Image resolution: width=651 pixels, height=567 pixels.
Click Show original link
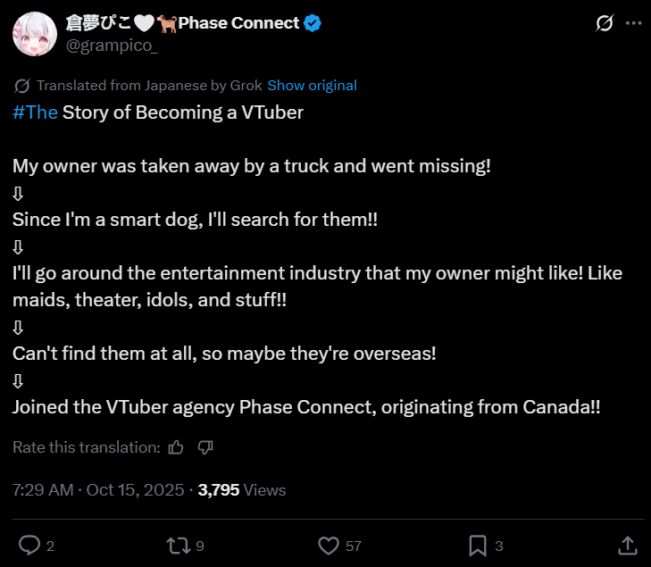pyautogui.click(x=312, y=86)
